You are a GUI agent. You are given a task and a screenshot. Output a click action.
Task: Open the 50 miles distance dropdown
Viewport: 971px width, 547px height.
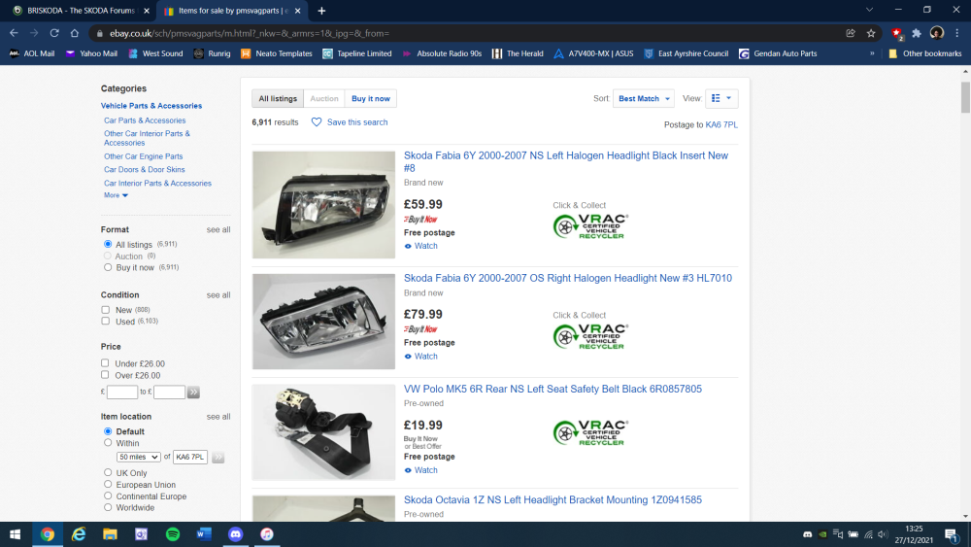pyautogui.click(x=138, y=458)
